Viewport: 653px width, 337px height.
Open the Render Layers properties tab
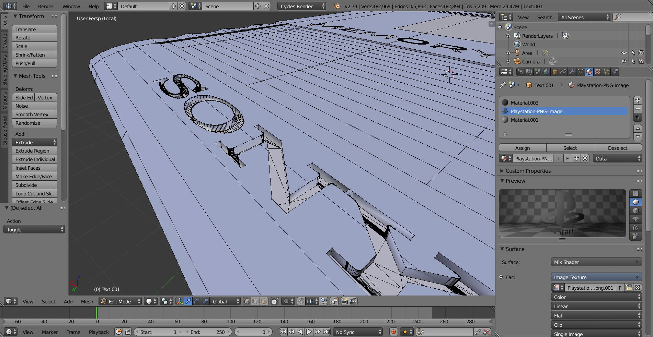pos(529,72)
